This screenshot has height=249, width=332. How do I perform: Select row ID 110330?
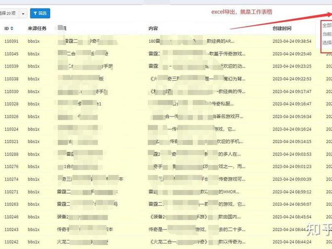coord(12,91)
